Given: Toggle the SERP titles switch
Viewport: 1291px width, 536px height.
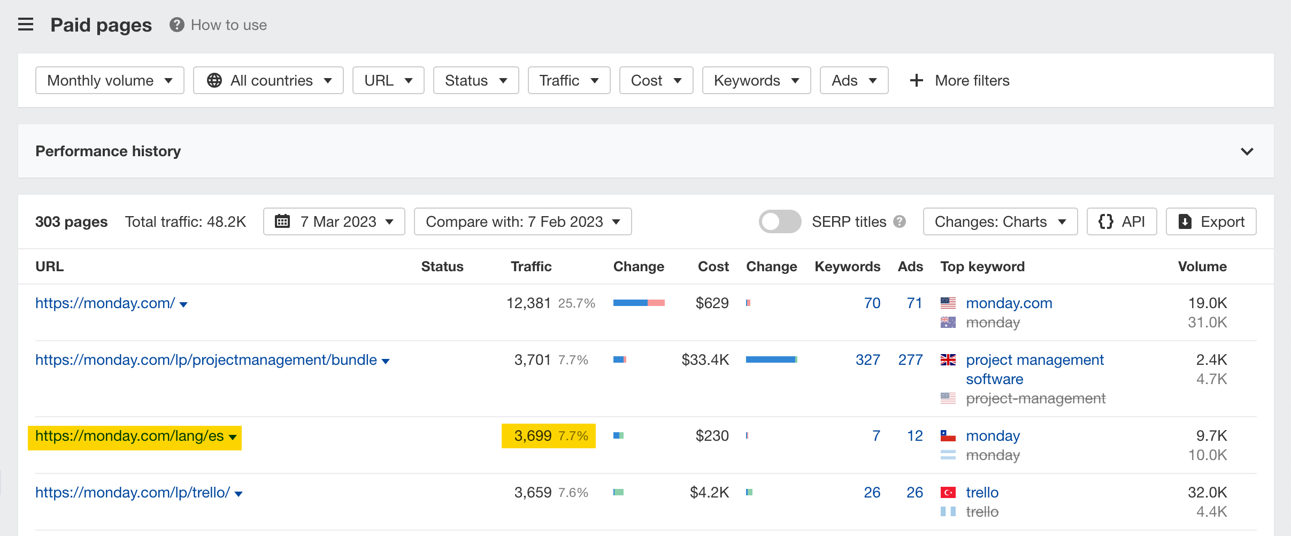Looking at the screenshot, I should point(780,221).
